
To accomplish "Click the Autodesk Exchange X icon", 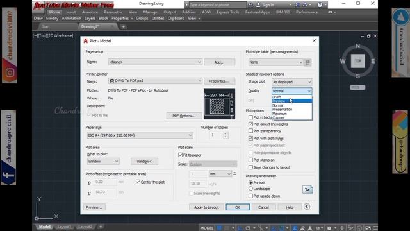I will tap(297, 4).
